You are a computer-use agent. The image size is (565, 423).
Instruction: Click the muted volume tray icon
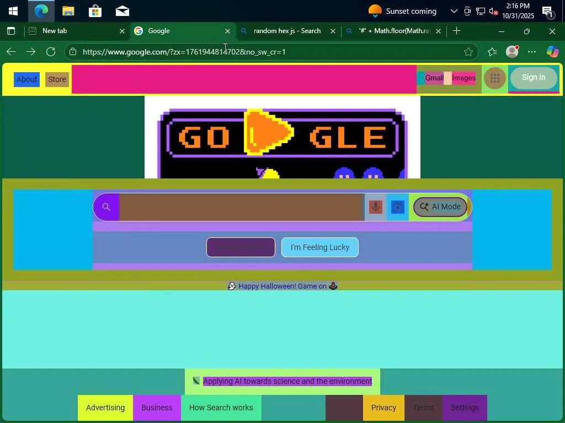493,11
